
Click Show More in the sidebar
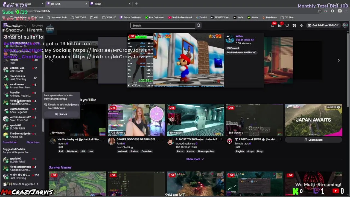(x=10, y=142)
